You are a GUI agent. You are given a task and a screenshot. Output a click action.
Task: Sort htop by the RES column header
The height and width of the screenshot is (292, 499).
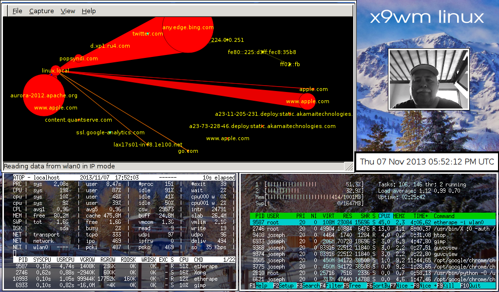(x=347, y=216)
